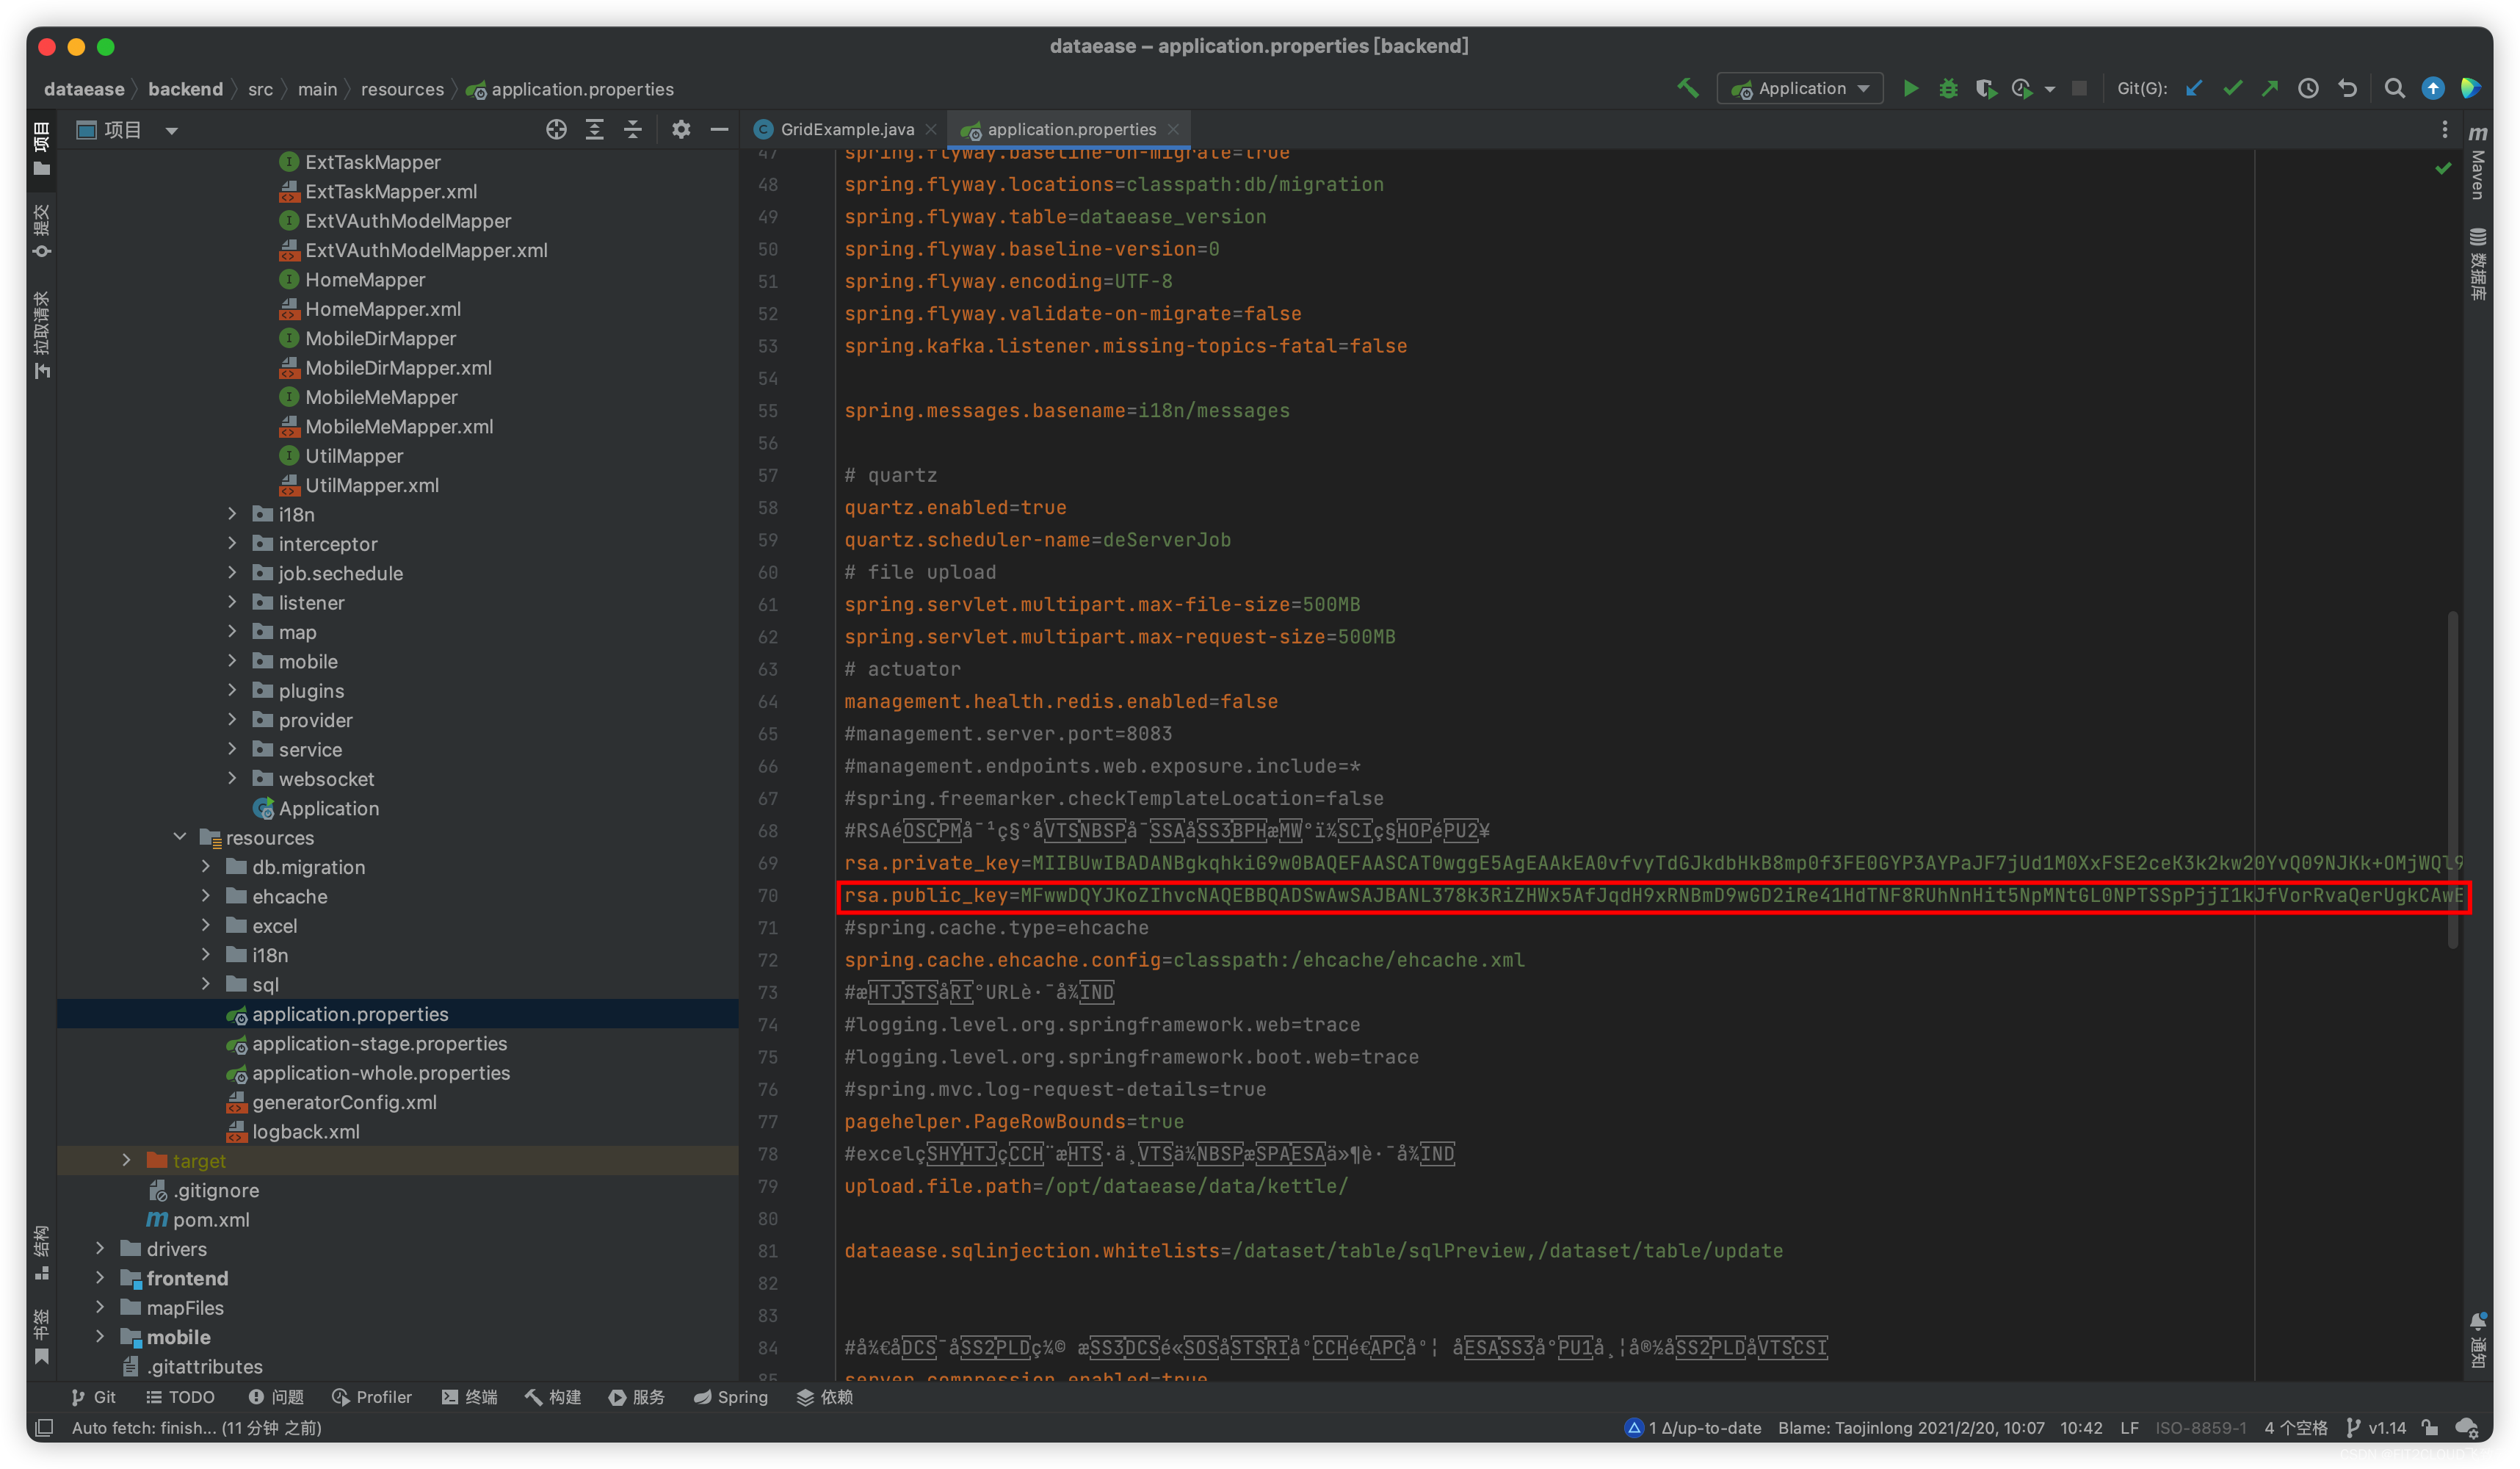Click ISO-8859-1 encoding in status bar
This screenshot has height=1469, width=2520.
coord(2200,1428)
